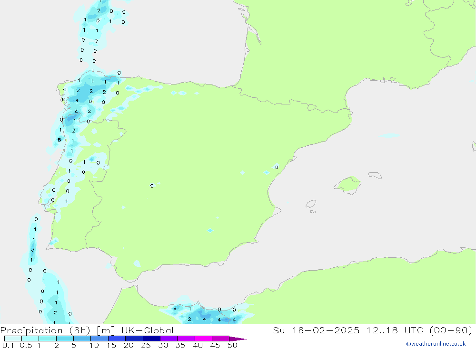Click the above-50 legend arrow tip
The image size is (476, 348).
tap(238, 339)
